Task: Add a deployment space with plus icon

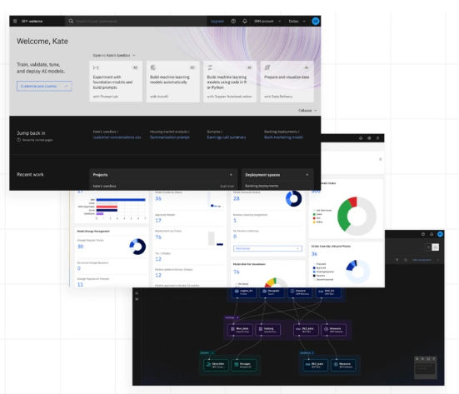Action: (307, 175)
